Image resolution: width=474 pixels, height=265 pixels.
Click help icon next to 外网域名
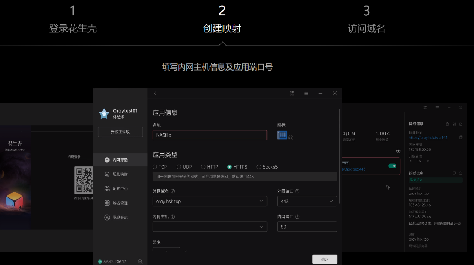coord(173,191)
